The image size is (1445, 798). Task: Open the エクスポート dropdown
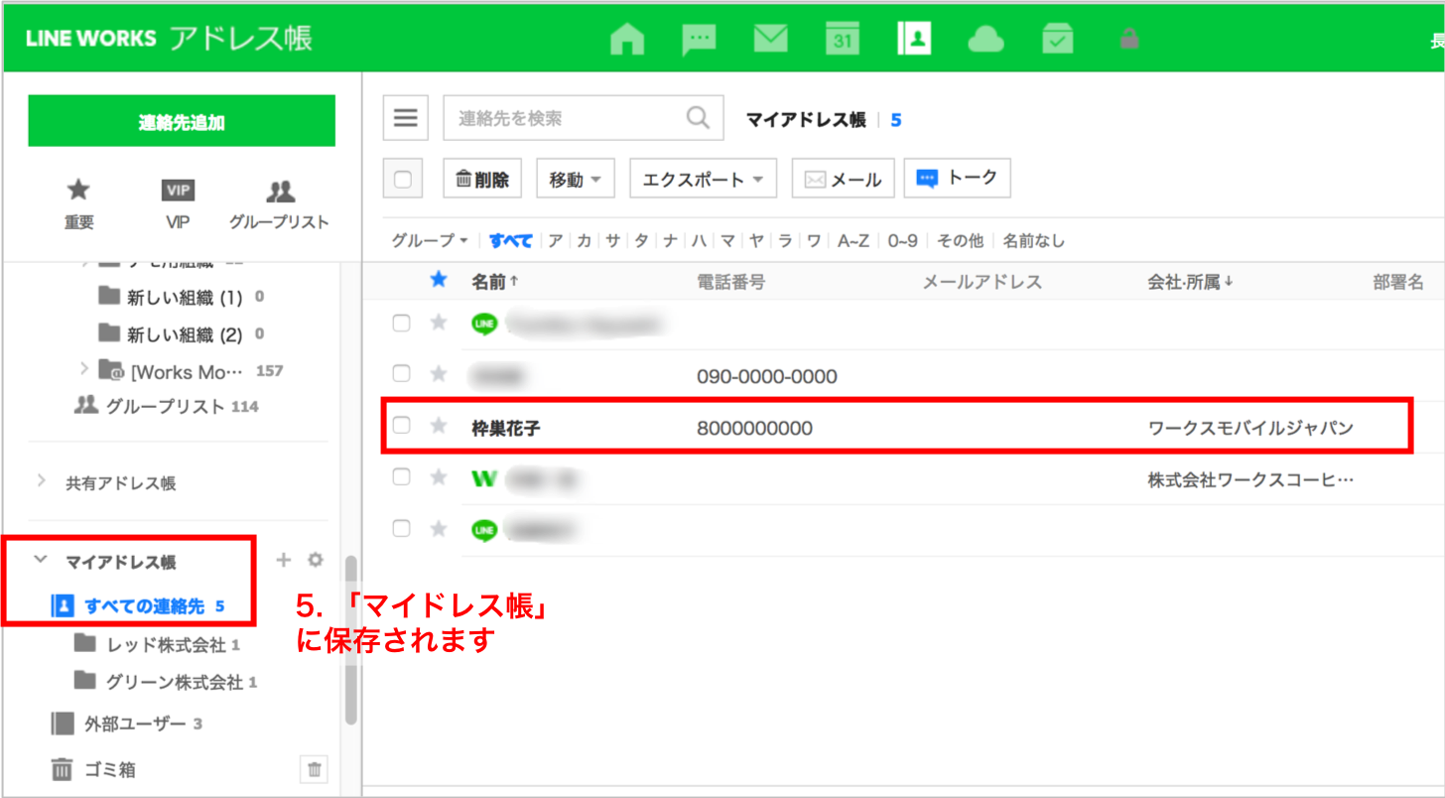tap(703, 180)
